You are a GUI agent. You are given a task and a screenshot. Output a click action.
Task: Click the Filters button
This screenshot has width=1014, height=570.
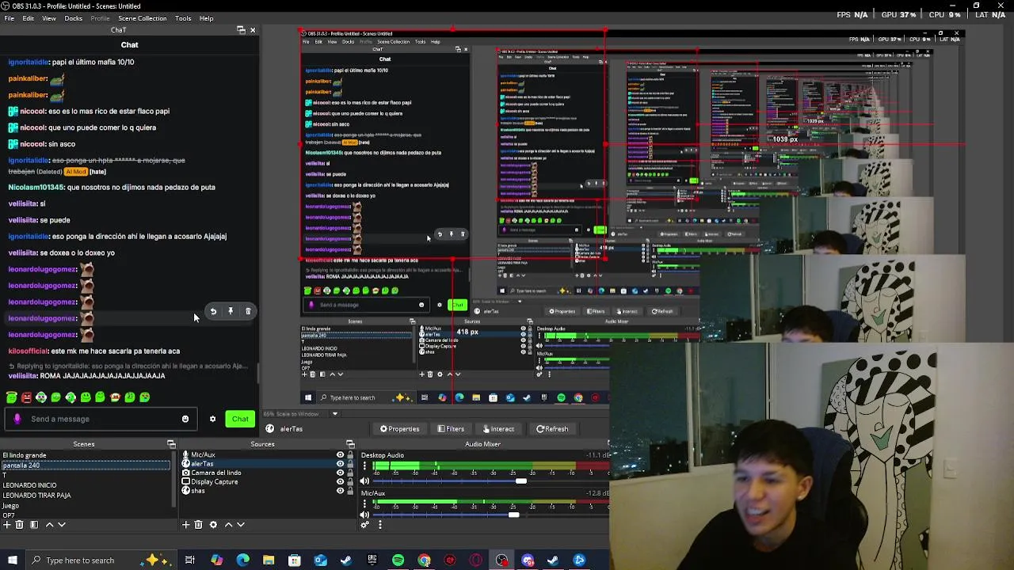pos(451,429)
